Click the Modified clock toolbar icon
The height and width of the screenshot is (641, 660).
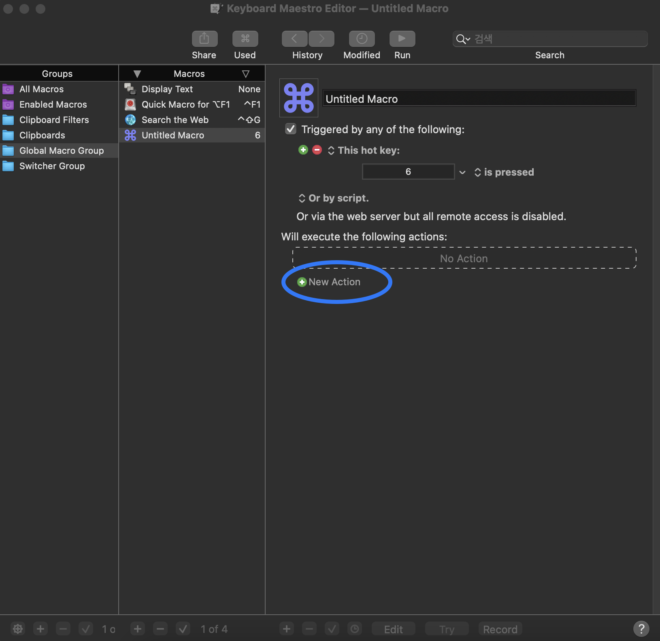point(362,39)
